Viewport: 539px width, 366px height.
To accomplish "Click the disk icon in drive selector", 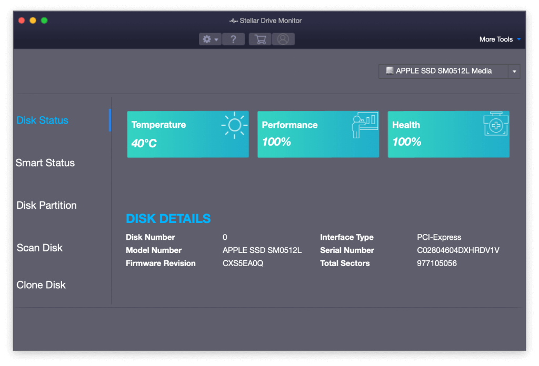I will [x=390, y=70].
